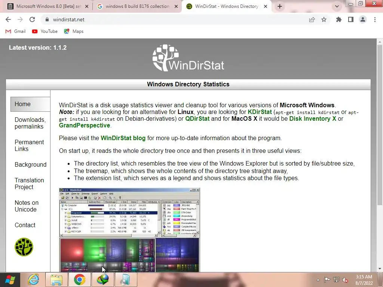Follow the Disk Inventory X link
This screenshot has width=383, height=287.
[313, 118]
